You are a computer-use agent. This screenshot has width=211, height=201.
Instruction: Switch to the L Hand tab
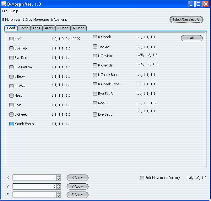tap(63, 28)
